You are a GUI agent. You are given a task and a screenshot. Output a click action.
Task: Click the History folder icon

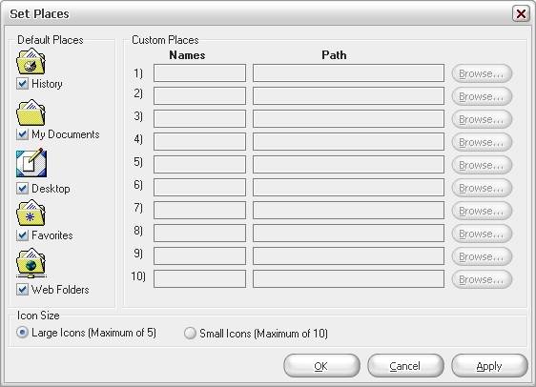click(31, 62)
